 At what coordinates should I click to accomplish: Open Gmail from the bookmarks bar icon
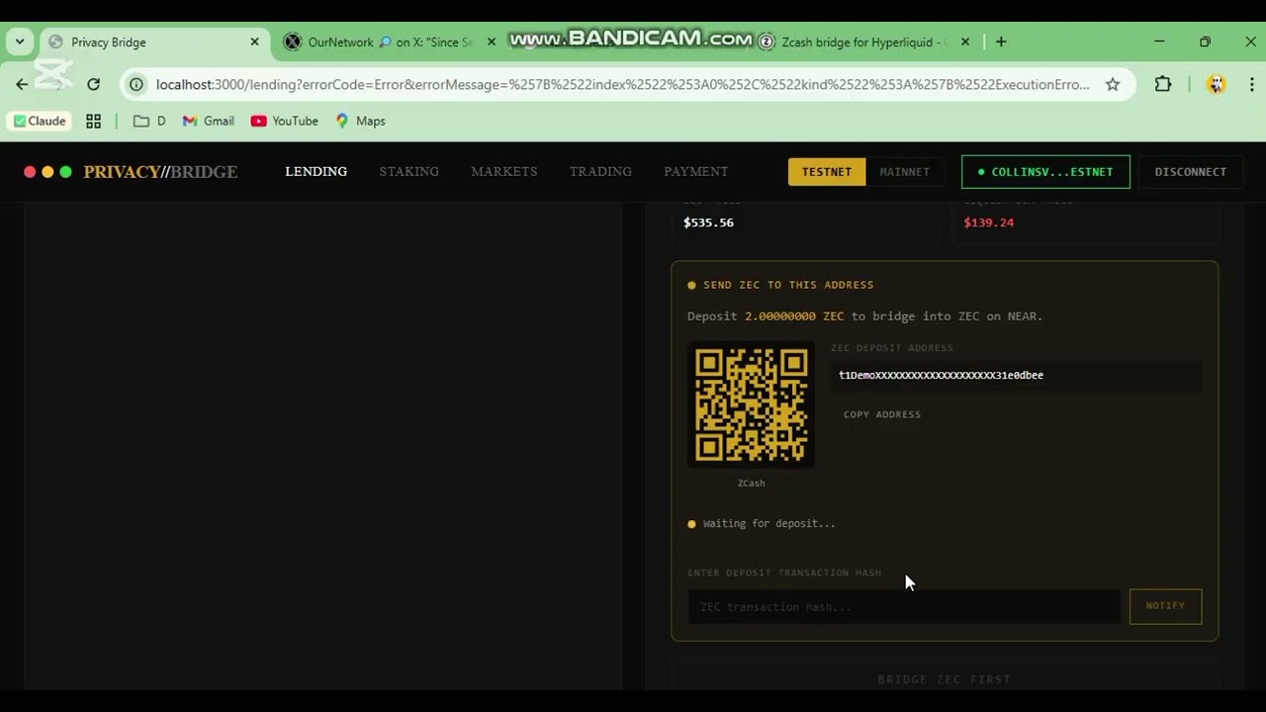(x=208, y=121)
